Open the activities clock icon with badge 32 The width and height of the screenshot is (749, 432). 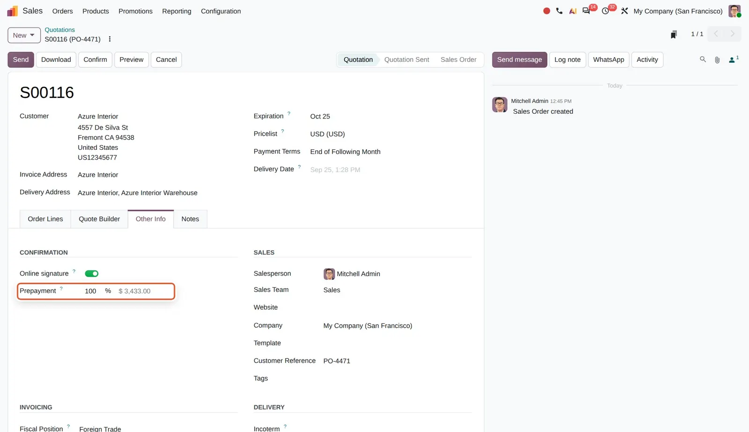coord(605,11)
